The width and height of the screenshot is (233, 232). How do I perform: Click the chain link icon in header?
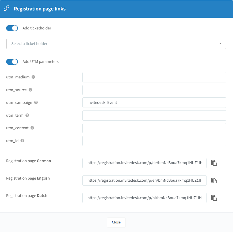pos(6,8)
